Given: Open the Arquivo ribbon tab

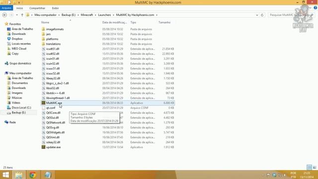Looking at the screenshot, I should pyautogui.click(x=6, y=8).
